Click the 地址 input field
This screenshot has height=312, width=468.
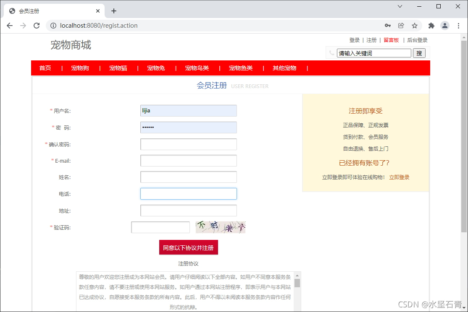(189, 211)
